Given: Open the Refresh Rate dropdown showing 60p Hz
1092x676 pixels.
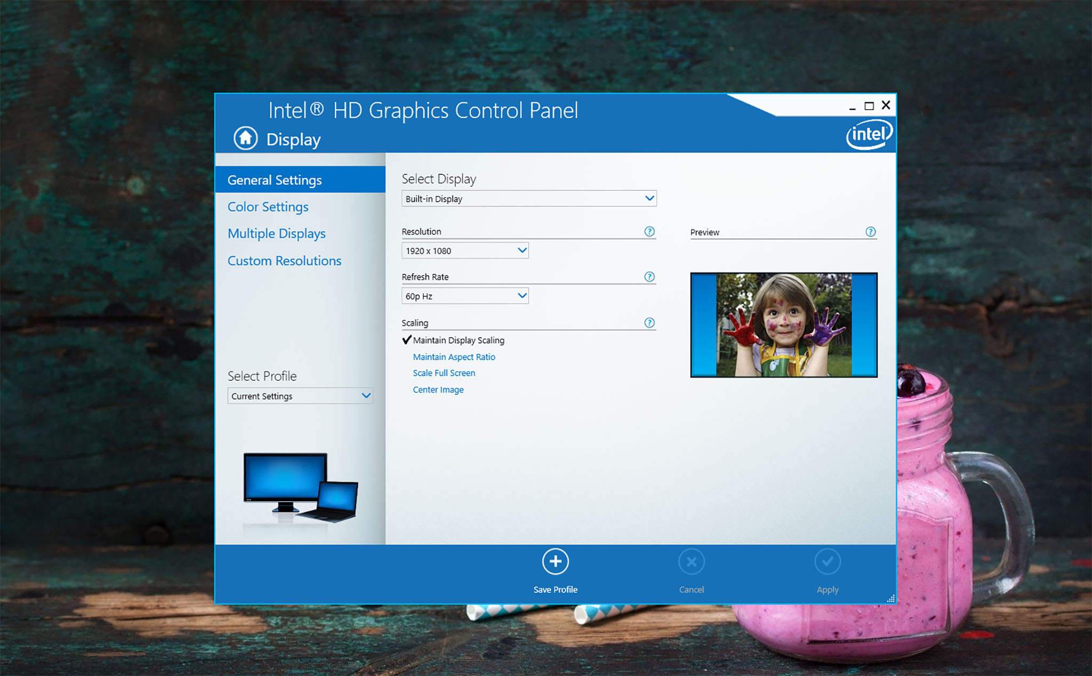Looking at the screenshot, I should (x=465, y=296).
